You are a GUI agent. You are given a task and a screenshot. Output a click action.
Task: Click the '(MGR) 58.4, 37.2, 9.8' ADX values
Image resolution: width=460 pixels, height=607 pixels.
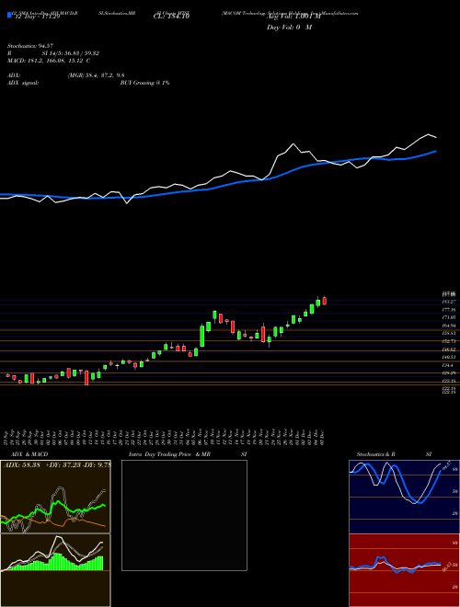click(96, 75)
